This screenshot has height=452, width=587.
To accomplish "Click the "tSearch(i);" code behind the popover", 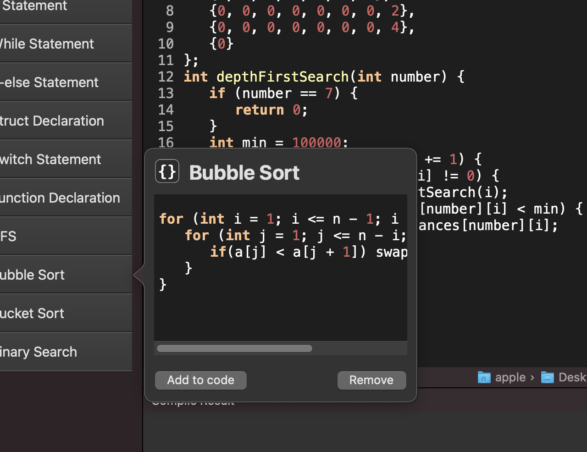I will click(x=463, y=192).
